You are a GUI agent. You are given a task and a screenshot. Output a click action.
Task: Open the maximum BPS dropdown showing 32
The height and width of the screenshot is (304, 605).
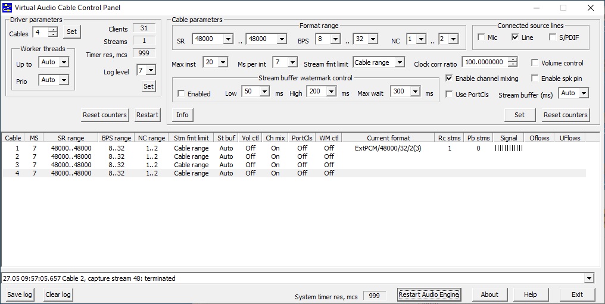(x=373, y=39)
